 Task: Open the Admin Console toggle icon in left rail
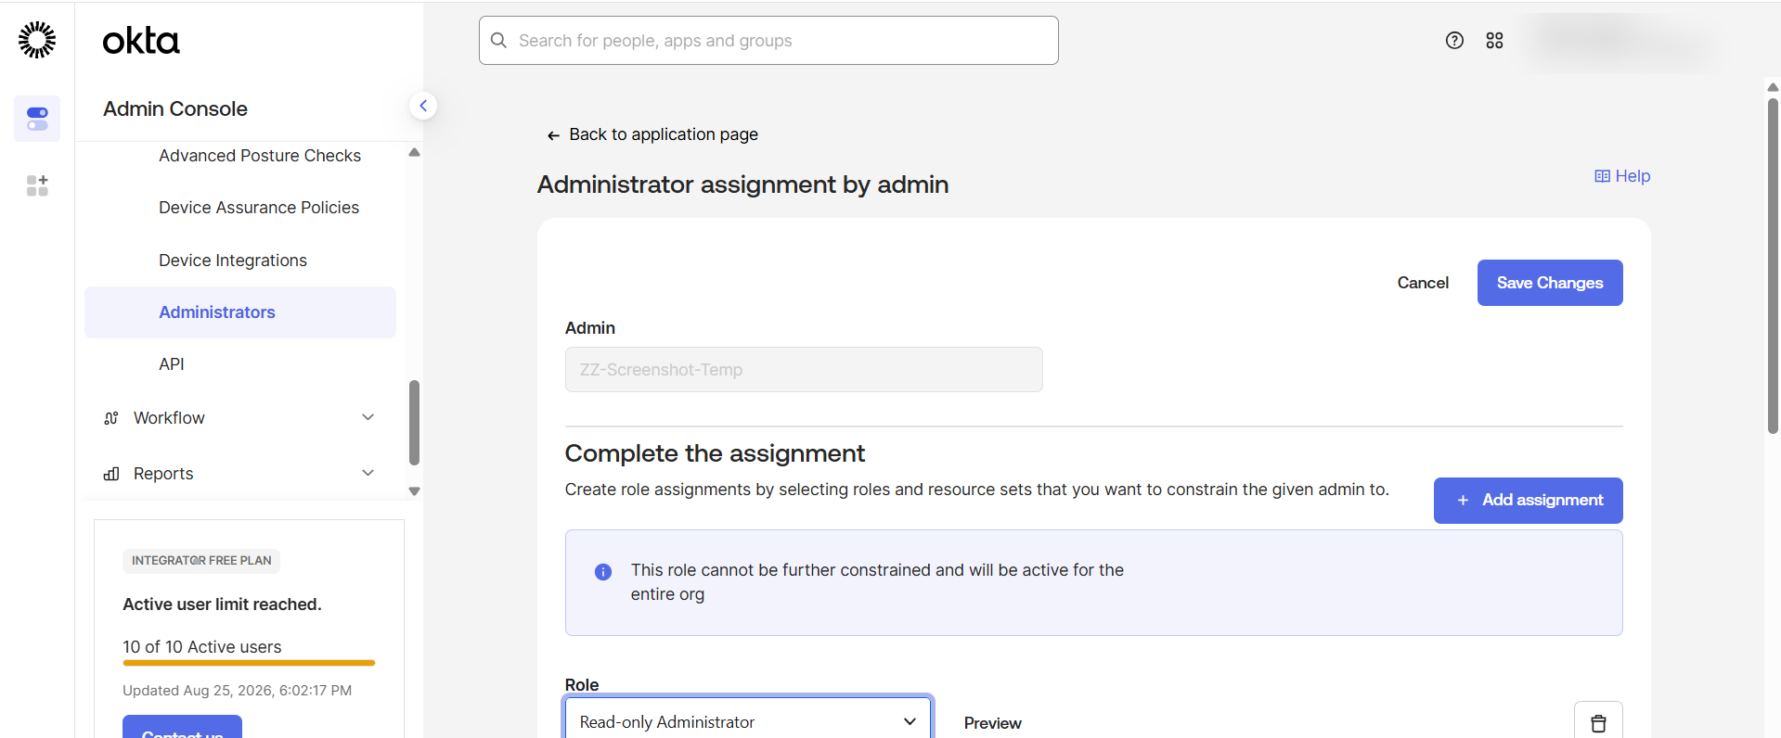pos(37,119)
